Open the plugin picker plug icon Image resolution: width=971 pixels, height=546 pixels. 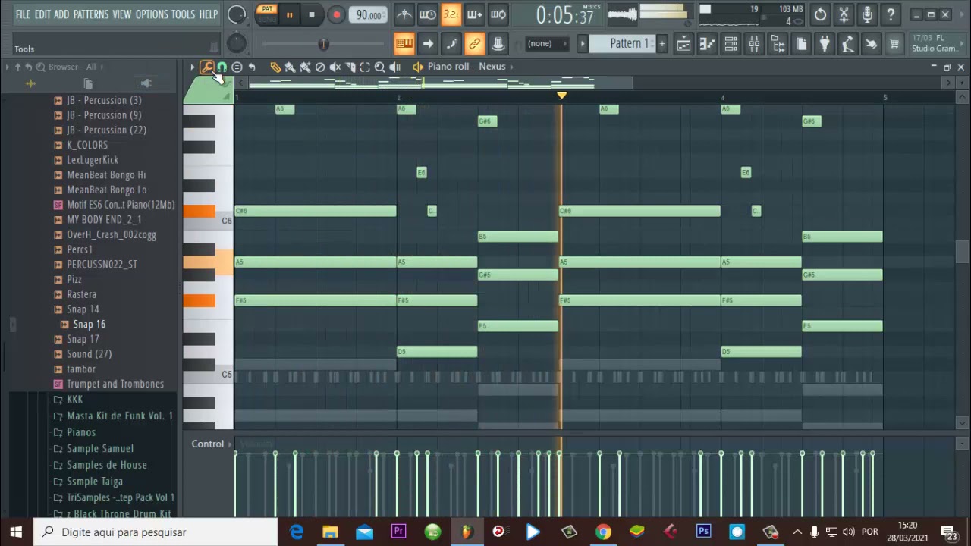click(x=825, y=44)
